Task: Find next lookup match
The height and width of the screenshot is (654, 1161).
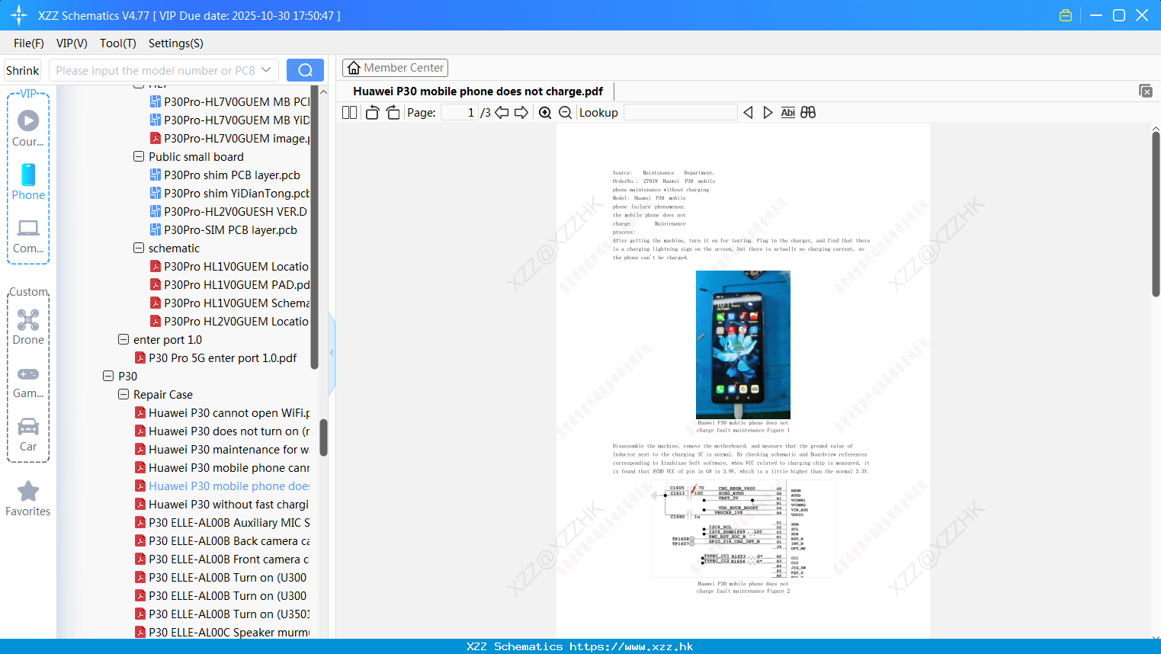Action: coord(768,113)
